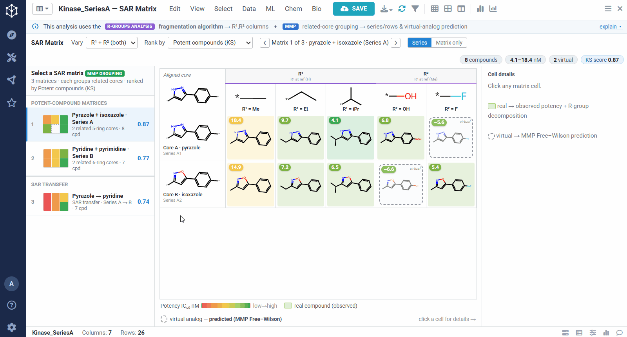Click the info icon in analysis banner
This screenshot has height=337, width=627.
click(35, 27)
